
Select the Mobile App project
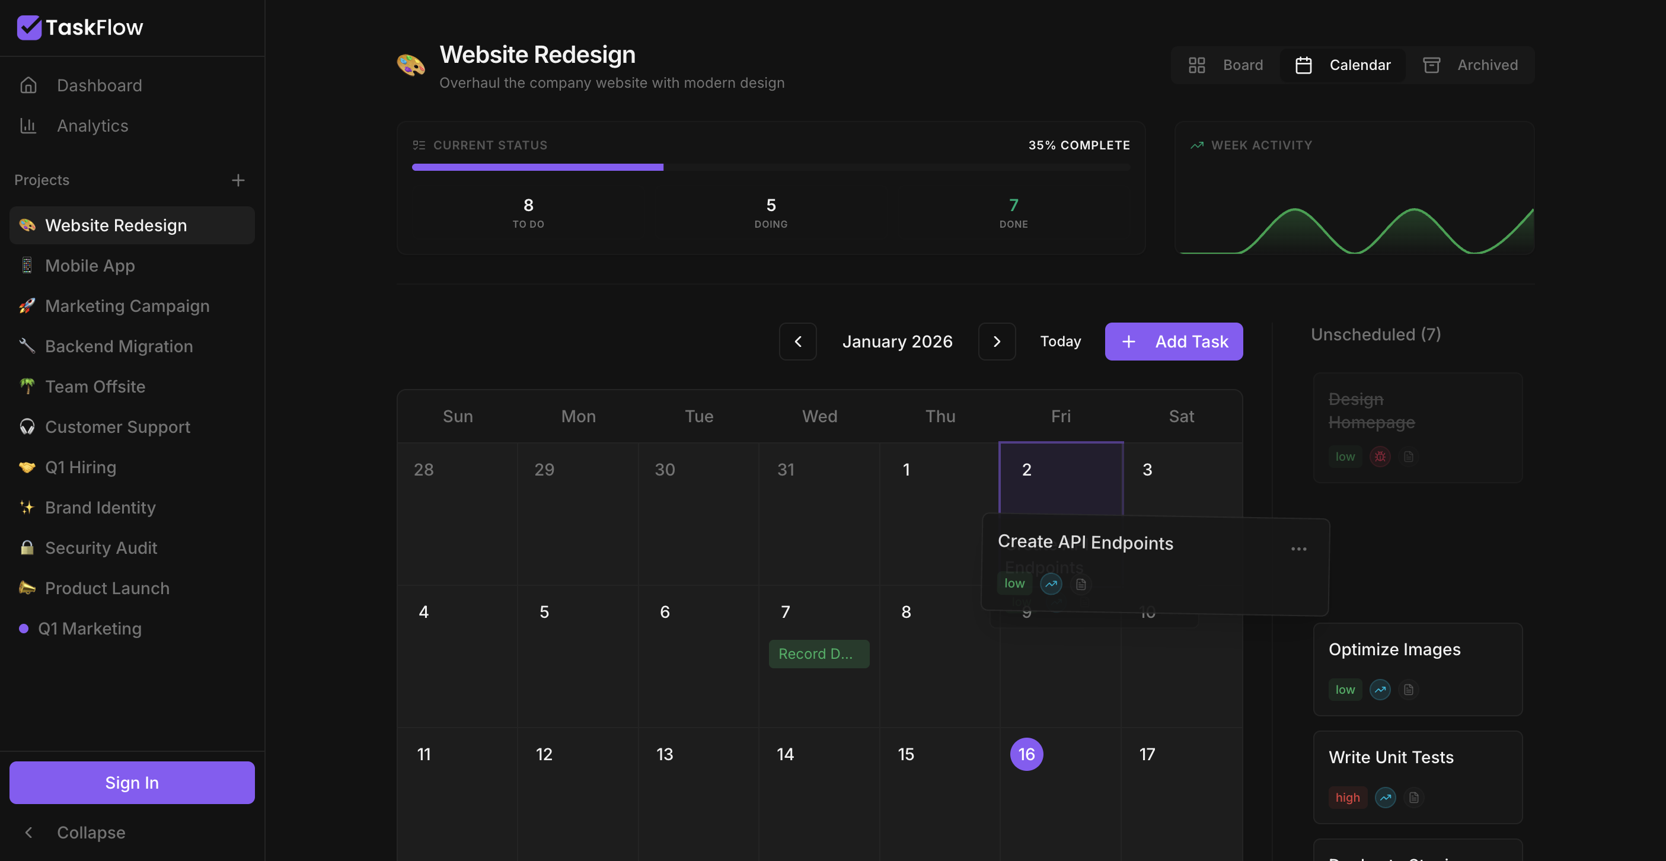pos(132,265)
